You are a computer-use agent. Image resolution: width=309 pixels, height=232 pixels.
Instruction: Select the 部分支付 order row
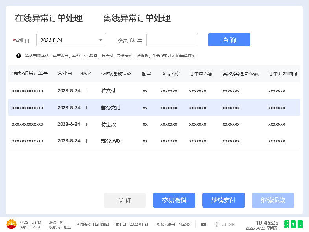[x=154, y=107]
